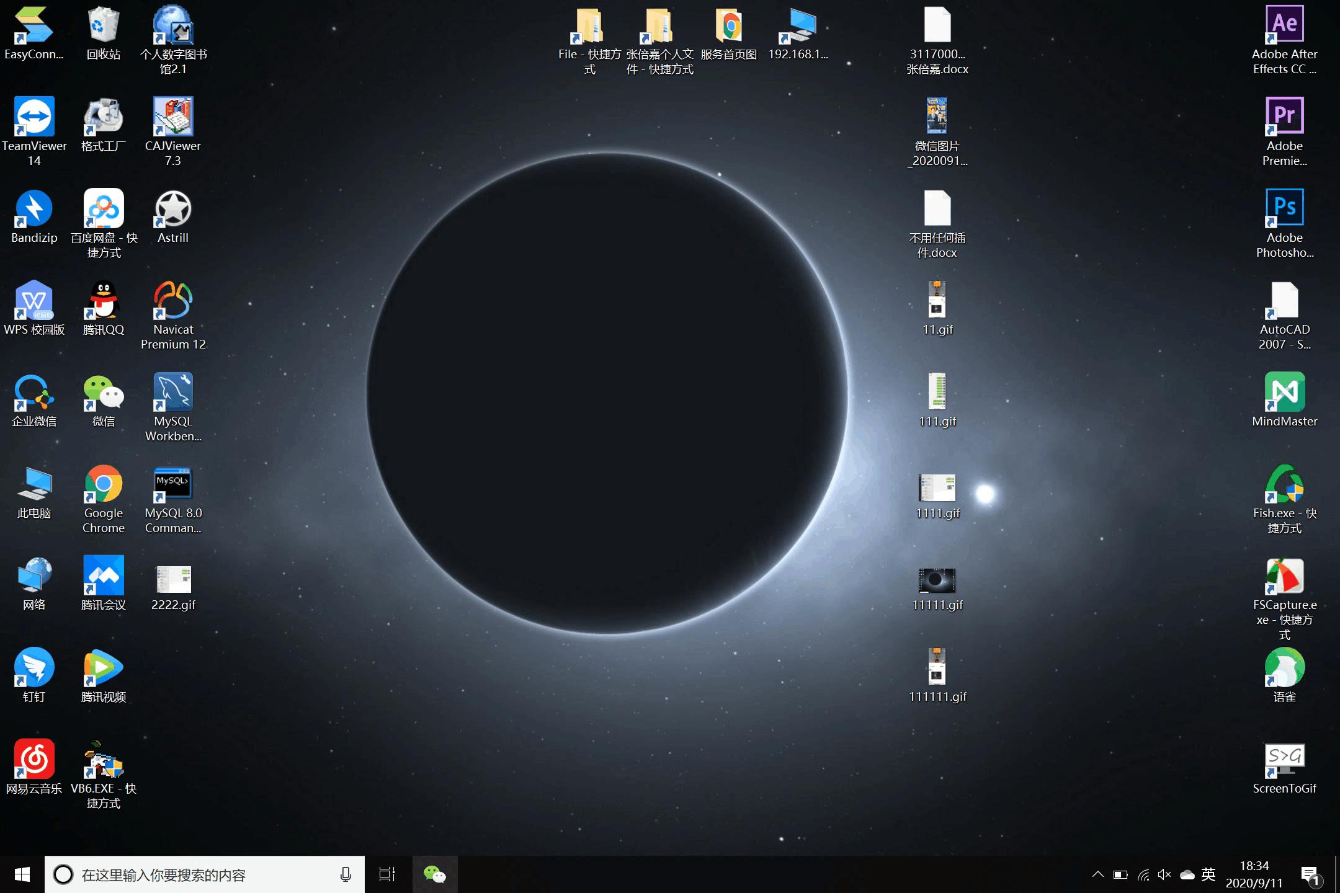Expand hidden system tray icons chevron
The image size is (1340, 893).
tap(1097, 875)
